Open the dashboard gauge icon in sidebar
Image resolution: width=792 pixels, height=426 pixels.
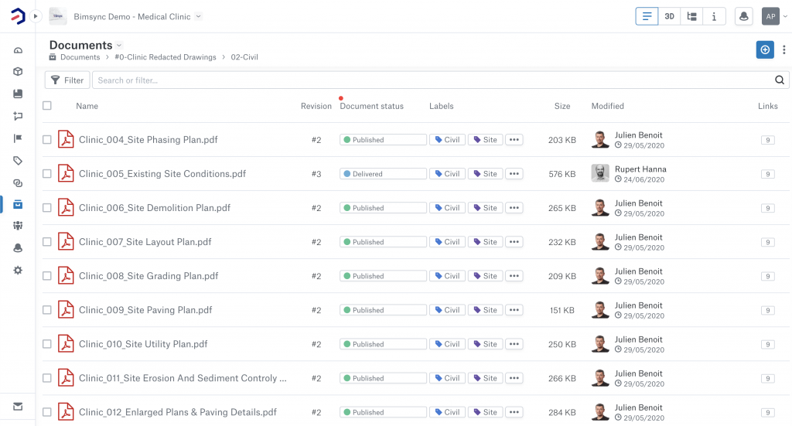click(x=18, y=50)
